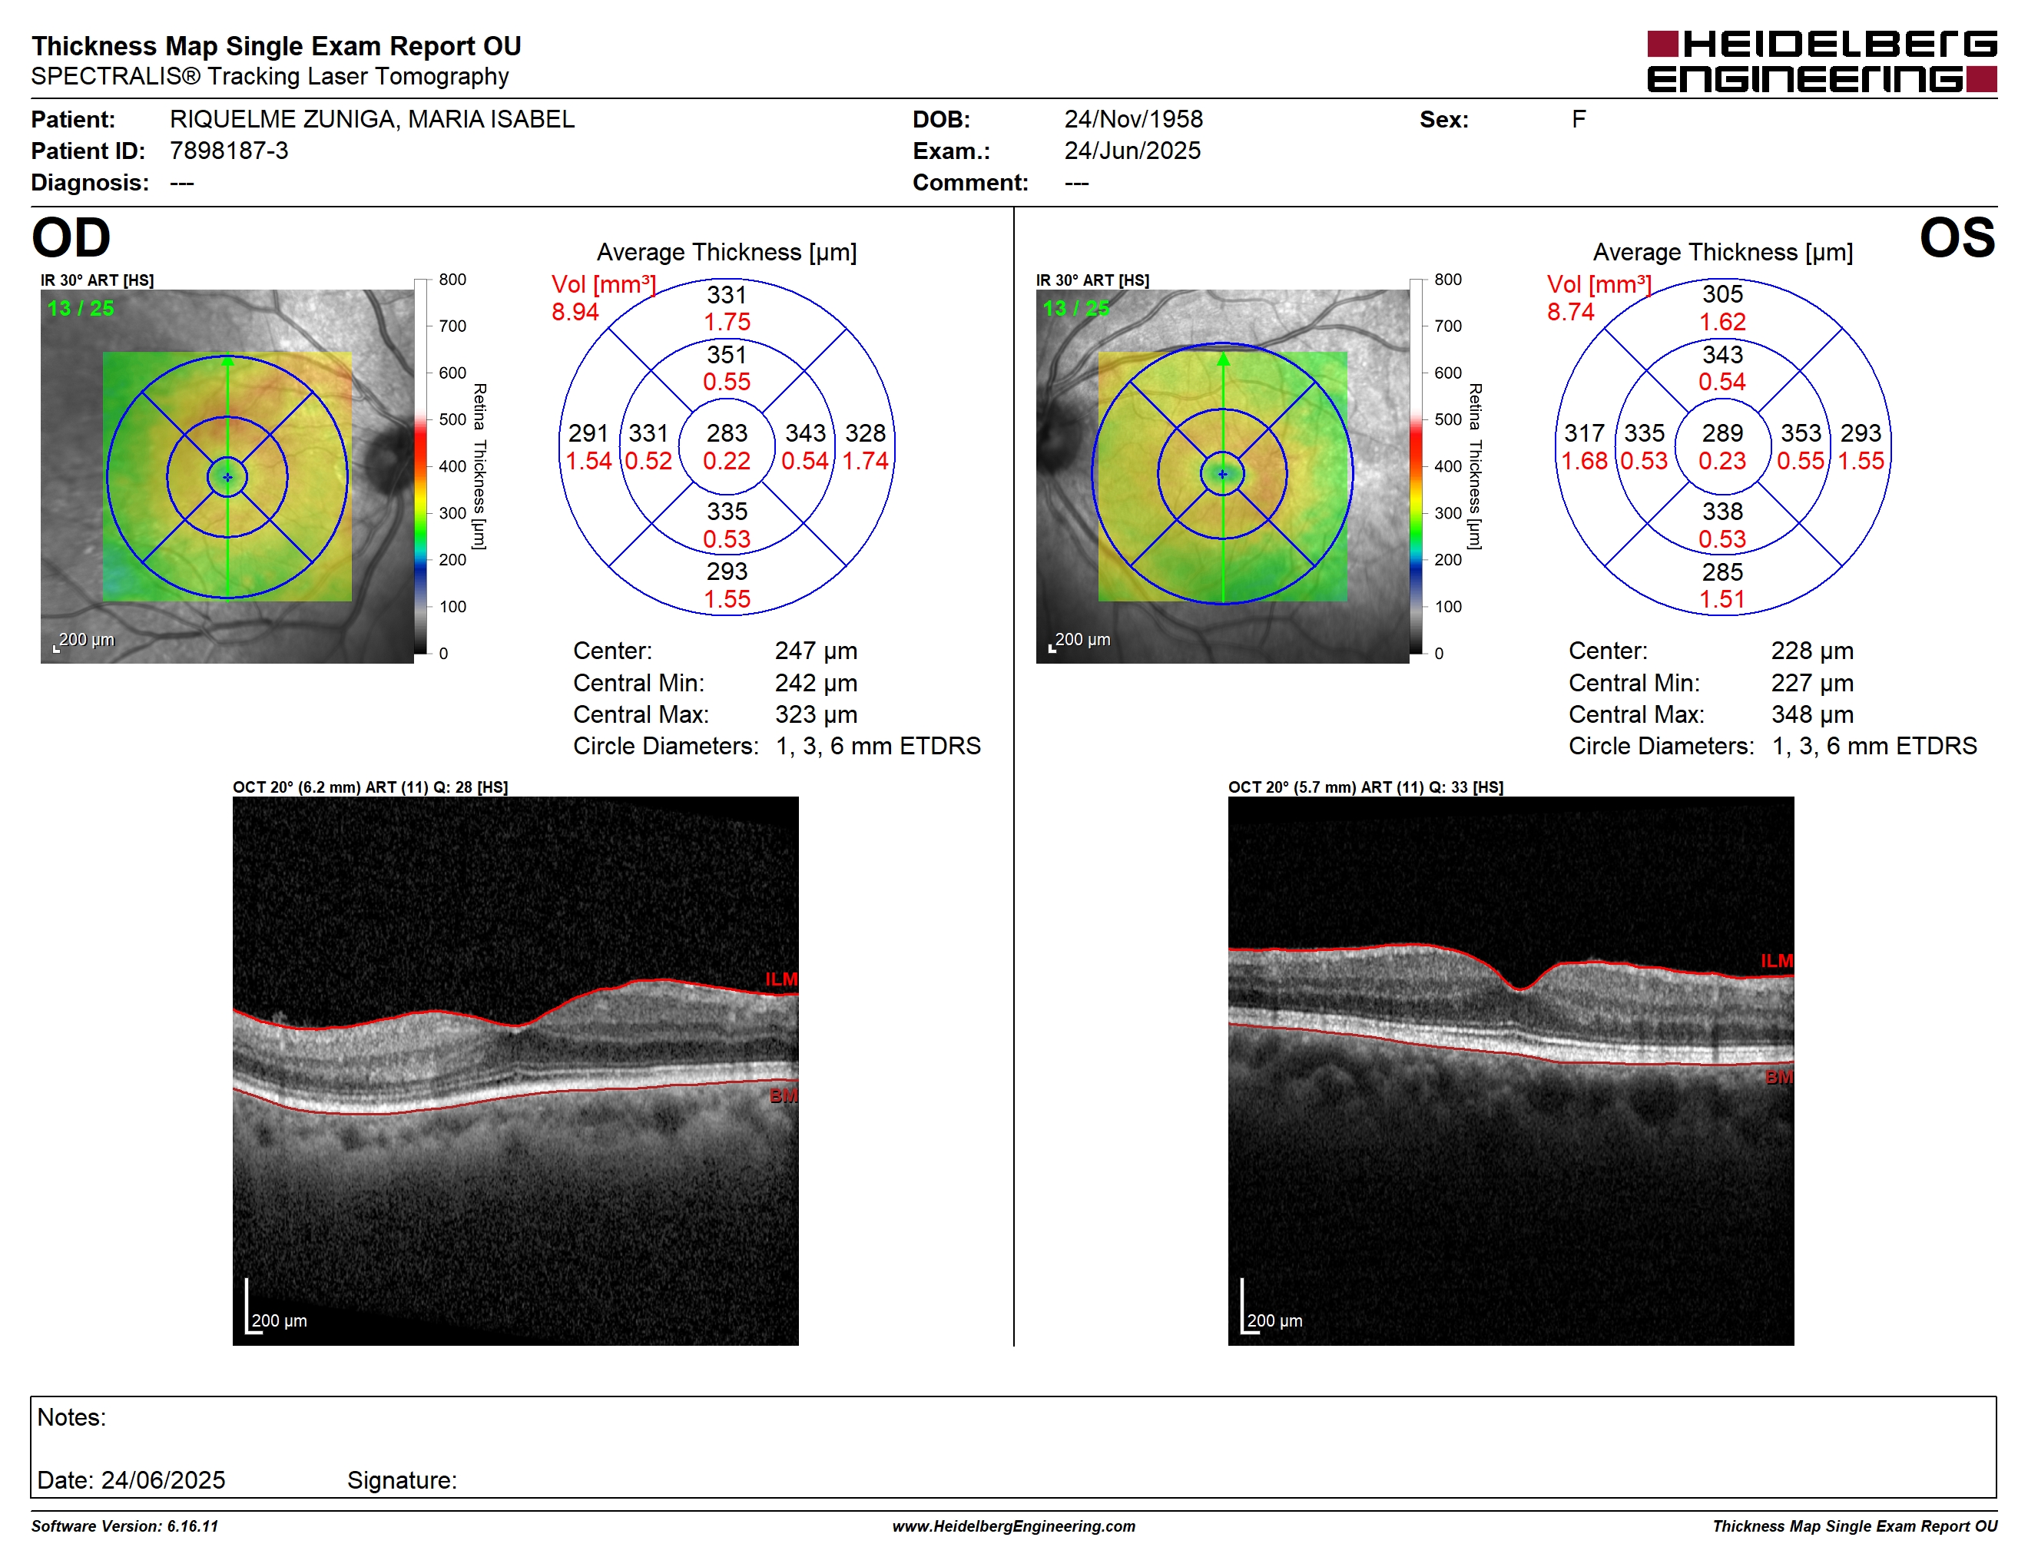2028x1567 pixels.
Task: Click the OS Central Min value 227 µm
Action: coord(1811,683)
